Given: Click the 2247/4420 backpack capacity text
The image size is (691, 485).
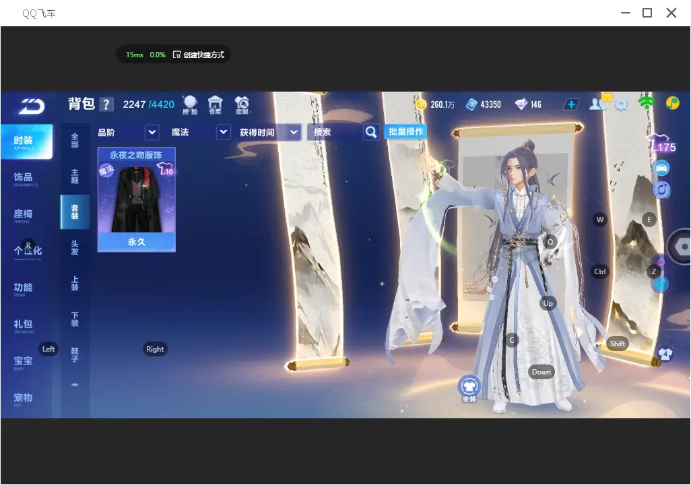Looking at the screenshot, I should 149,104.
